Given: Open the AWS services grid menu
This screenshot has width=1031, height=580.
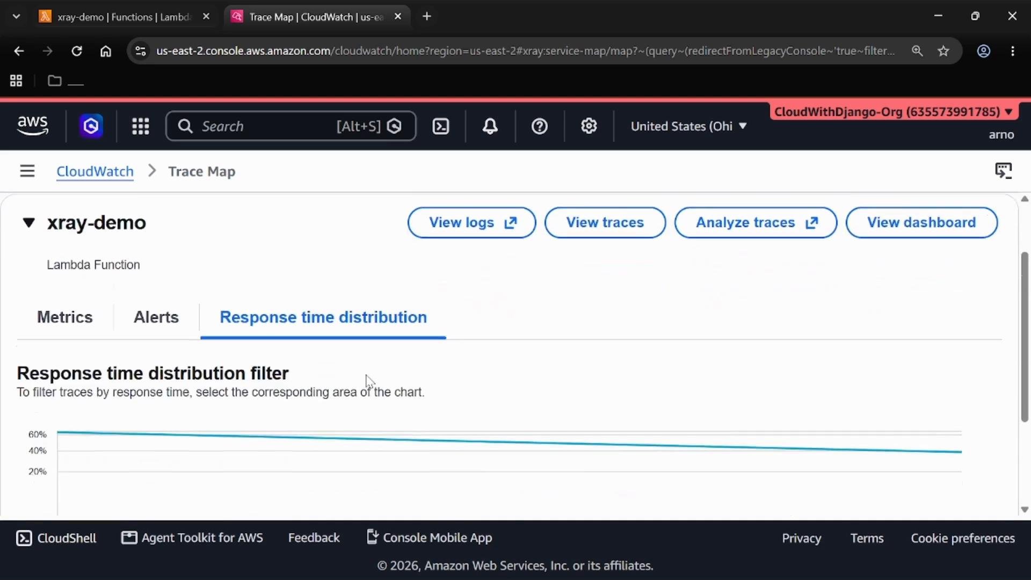Looking at the screenshot, I should (x=141, y=126).
